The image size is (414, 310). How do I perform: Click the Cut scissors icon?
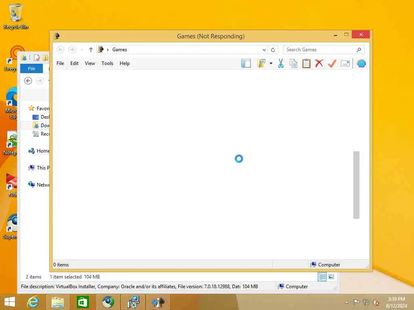click(281, 63)
